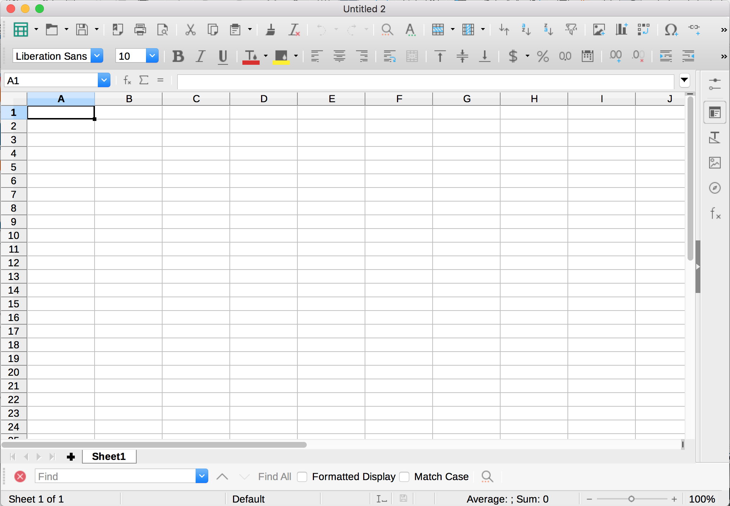Toggle Print Preview icon
This screenshot has height=506, width=730.
(x=163, y=30)
